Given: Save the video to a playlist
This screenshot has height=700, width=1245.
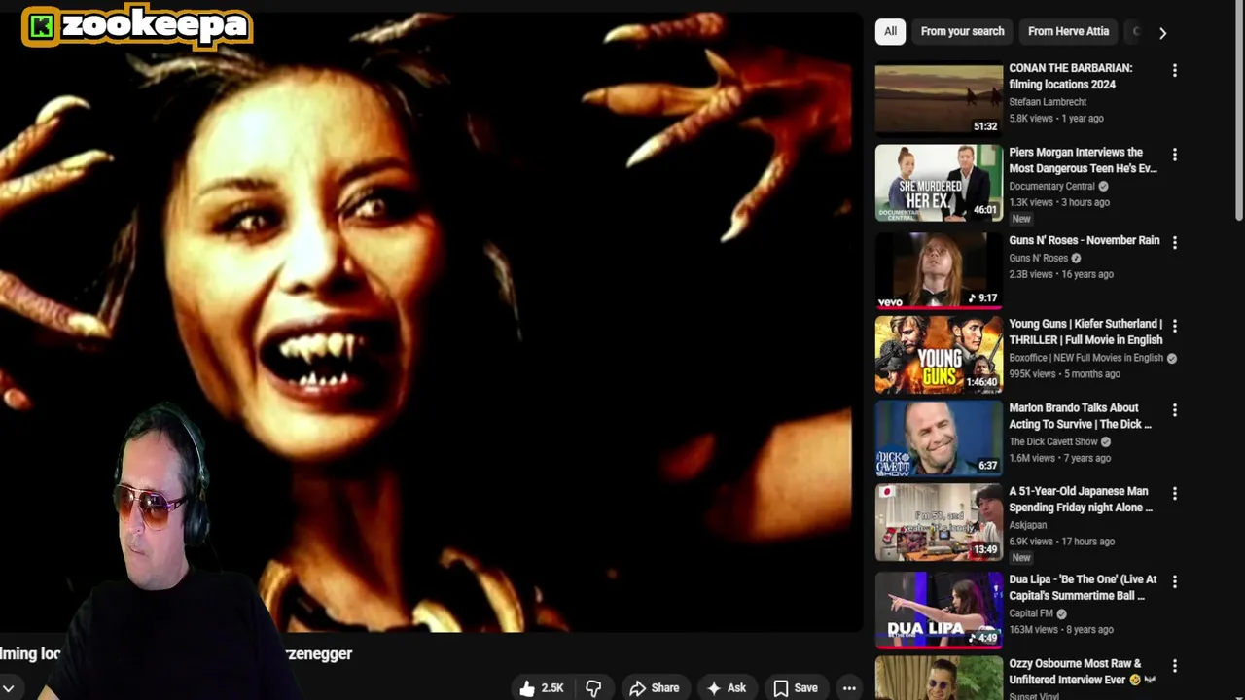Looking at the screenshot, I should [796, 688].
